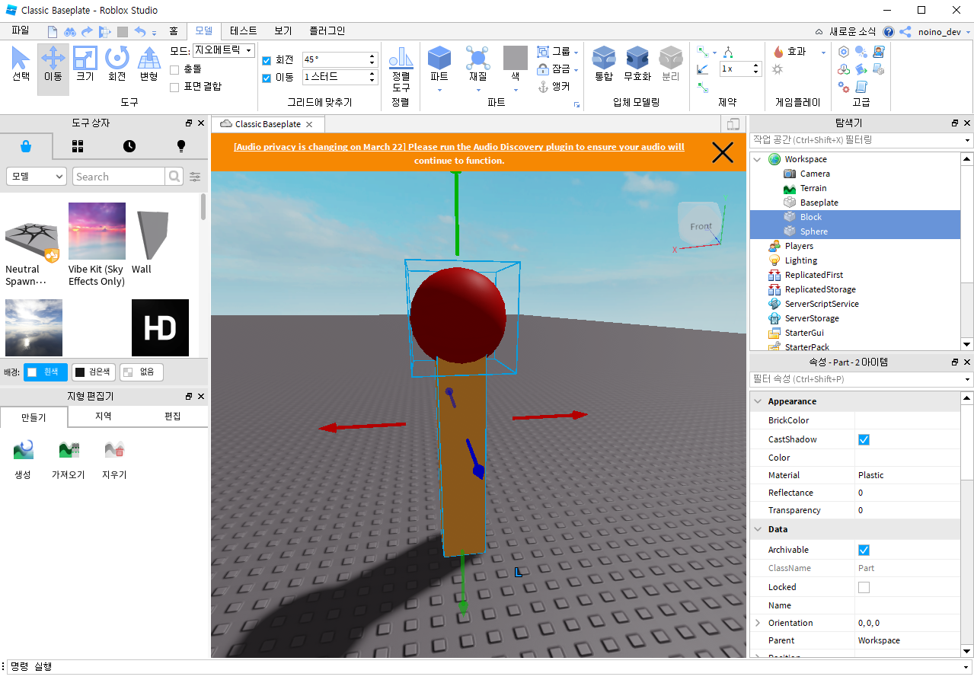
Task: Toggle the 이동 move snap checkbox
Action: click(x=267, y=78)
